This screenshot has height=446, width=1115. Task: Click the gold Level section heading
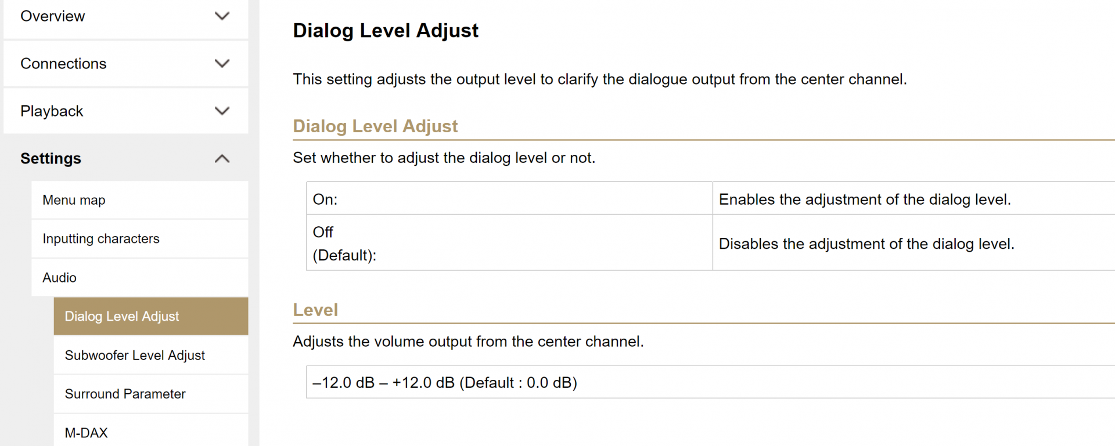[315, 310]
